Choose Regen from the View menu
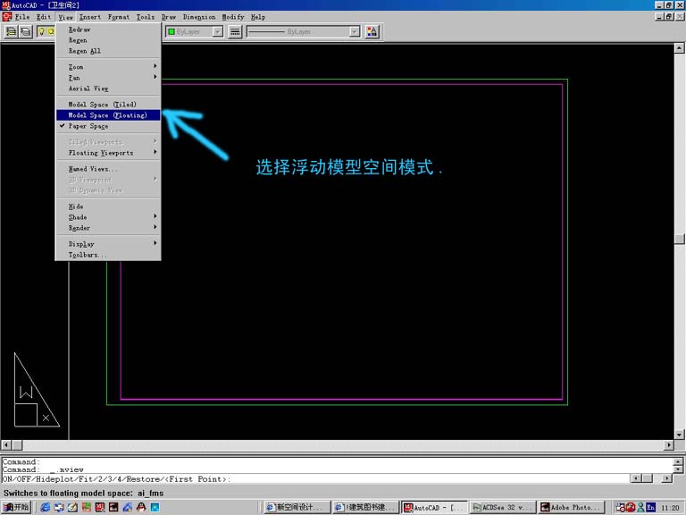The image size is (686, 515). click(108, 40)
